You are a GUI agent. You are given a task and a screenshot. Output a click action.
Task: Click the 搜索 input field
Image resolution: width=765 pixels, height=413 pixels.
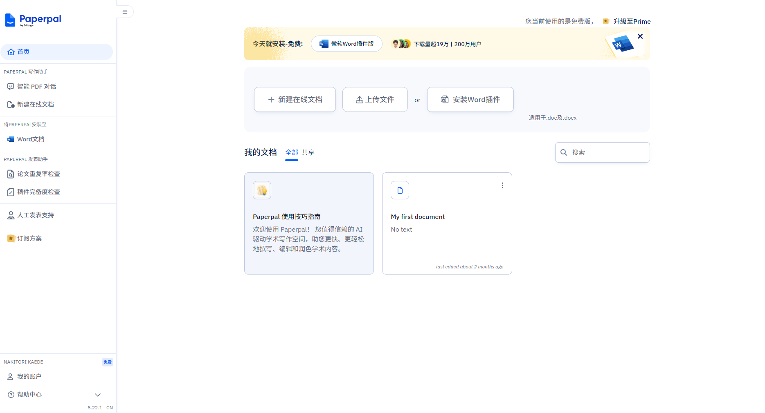click(x=603, y=152)
